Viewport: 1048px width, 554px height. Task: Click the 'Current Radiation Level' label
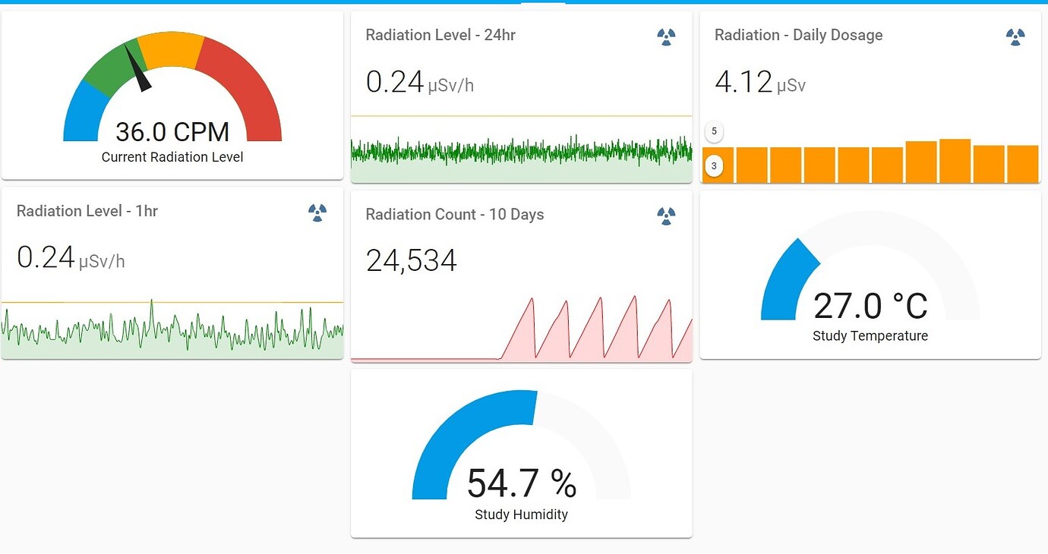(x=172, y=157)
